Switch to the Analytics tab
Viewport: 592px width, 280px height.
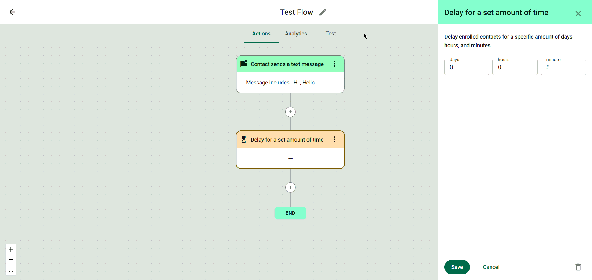point(296,34)
